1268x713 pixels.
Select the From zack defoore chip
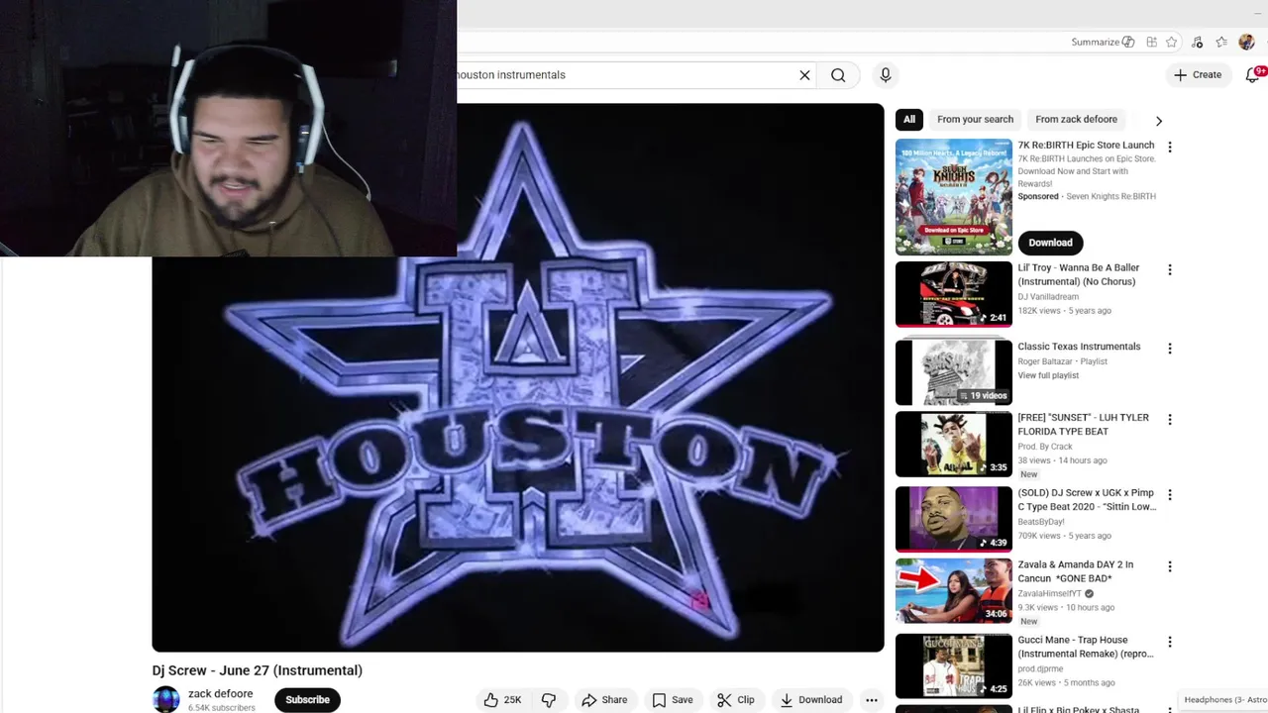[1076, 120]
